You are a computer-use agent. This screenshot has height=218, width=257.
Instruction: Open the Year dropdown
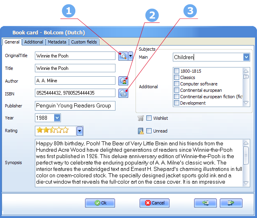coord(57,118)
